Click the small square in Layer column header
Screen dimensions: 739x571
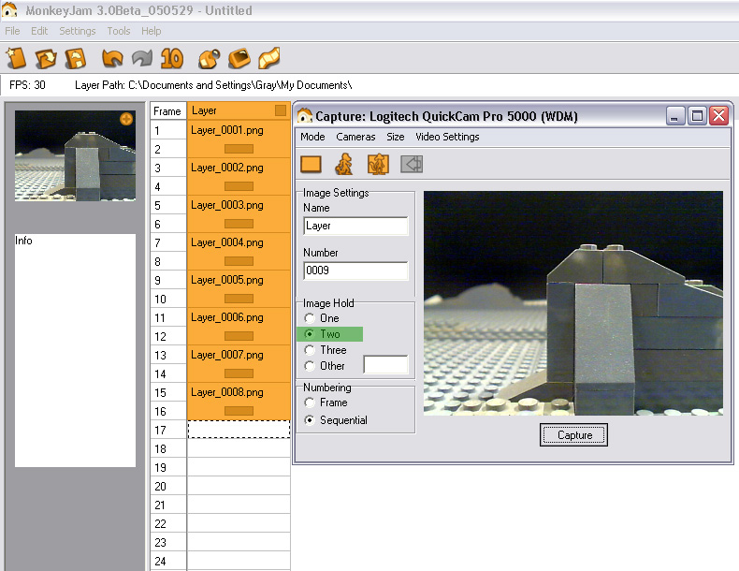point(281,110)
